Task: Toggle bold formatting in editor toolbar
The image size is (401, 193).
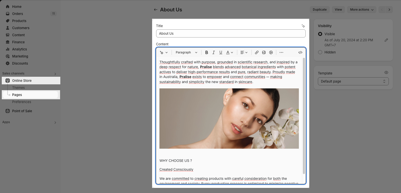Action: tap(207, 52)
